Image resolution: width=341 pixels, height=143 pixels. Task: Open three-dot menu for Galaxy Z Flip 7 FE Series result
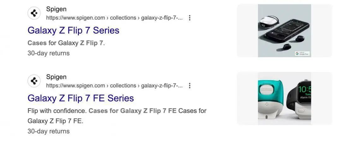189,85
